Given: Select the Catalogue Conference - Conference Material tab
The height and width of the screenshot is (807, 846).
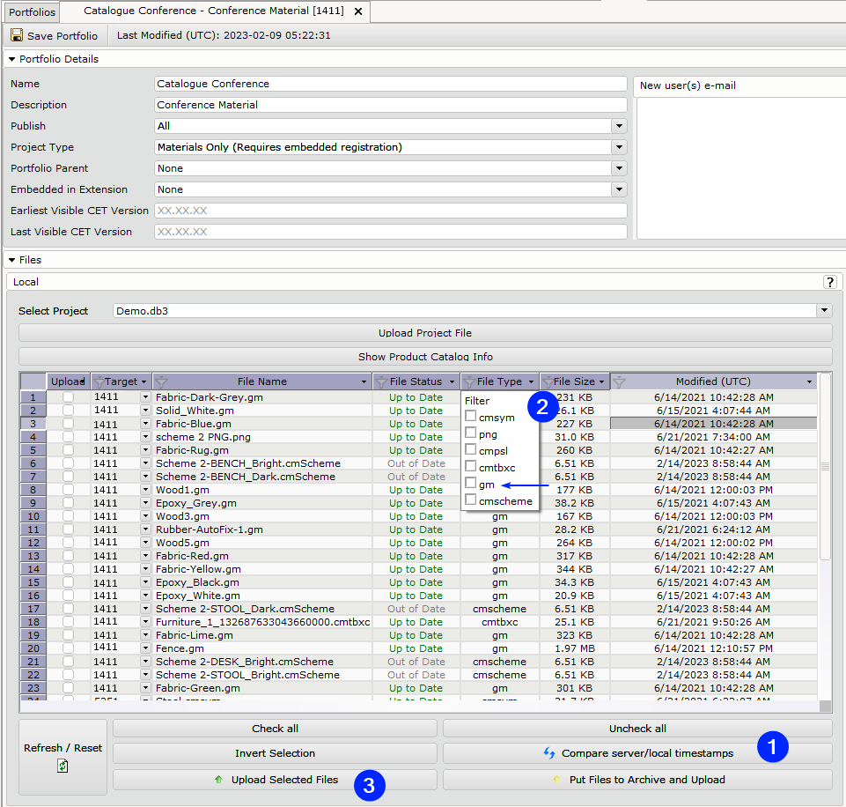Looking at the screenshot, I should [214, 11].
